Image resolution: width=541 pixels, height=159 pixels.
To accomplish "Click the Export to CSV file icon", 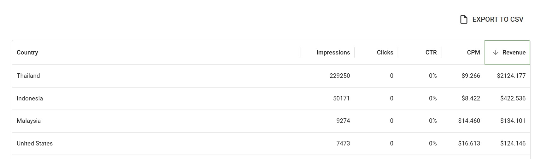I will pos(464,20).
